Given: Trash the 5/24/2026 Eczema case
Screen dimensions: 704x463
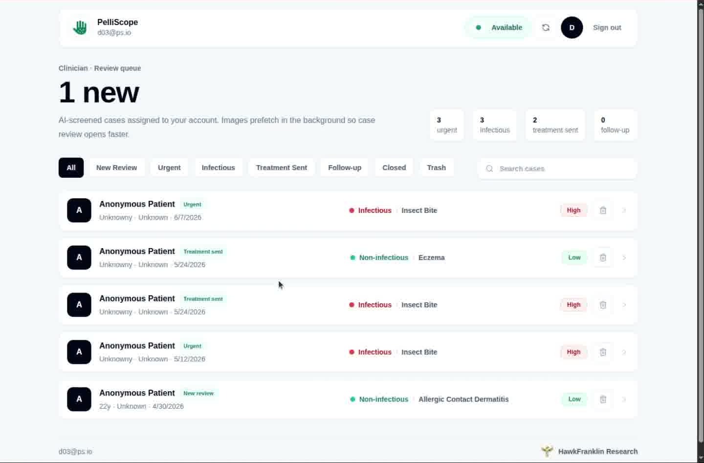Looking at the screenshot, I should coord(603,257).
